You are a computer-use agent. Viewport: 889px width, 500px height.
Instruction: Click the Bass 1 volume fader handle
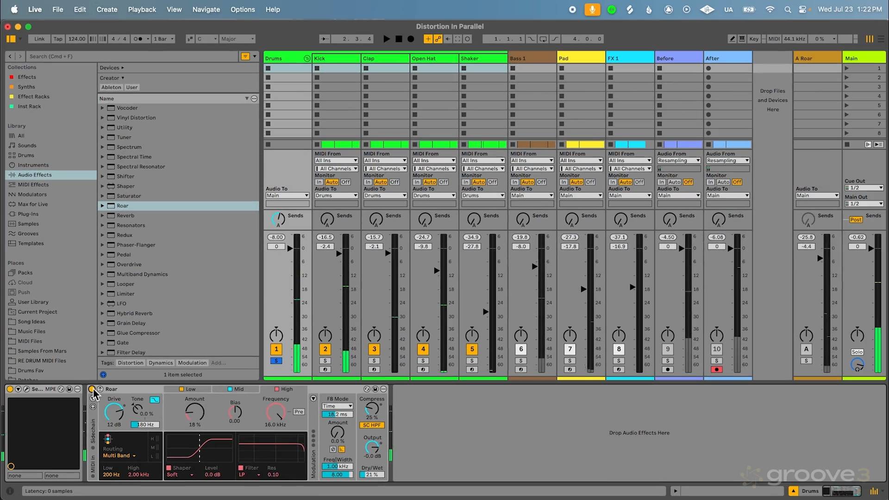coord(535,266)
